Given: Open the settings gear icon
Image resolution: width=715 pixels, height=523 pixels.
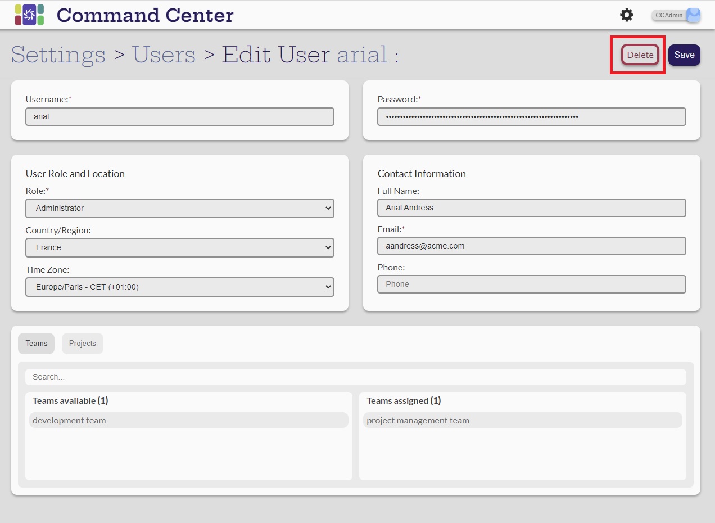Looking at the screenshot, I should pyautogui.click(x=626, y=15).
